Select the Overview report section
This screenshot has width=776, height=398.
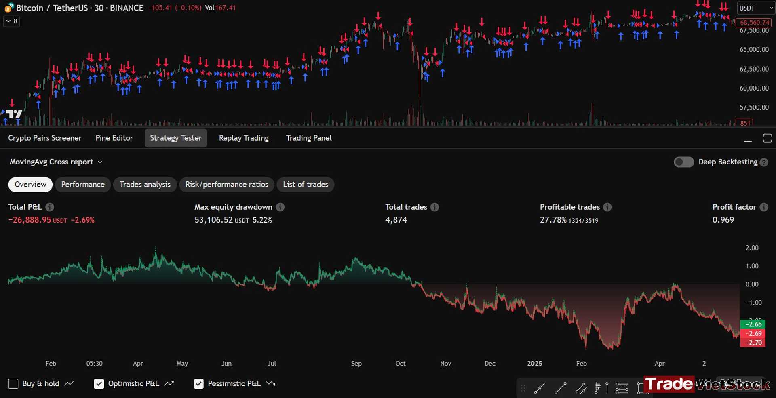point(30,184)
